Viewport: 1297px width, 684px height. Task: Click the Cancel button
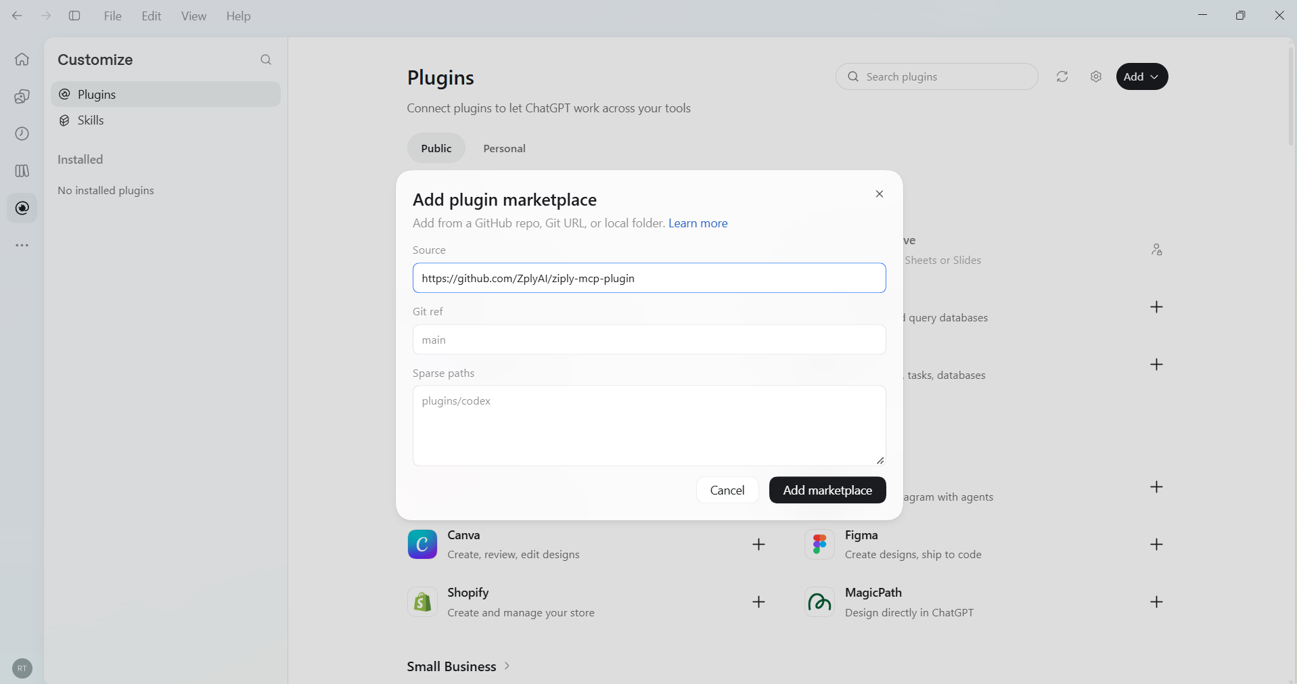pos(727,491)
